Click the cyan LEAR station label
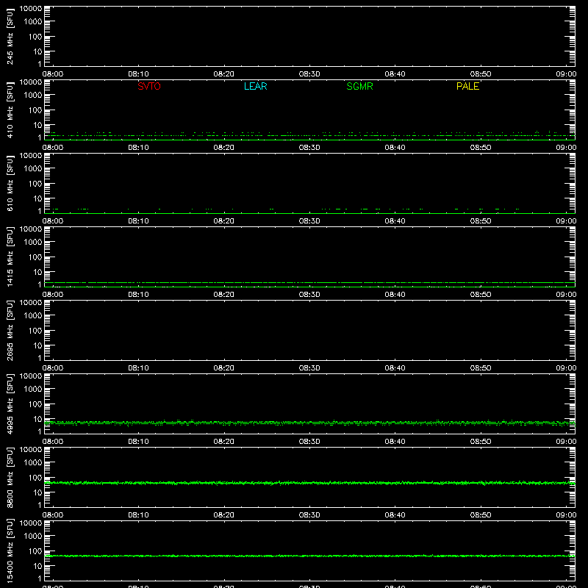Viewport: 588px width, 588px height. pyautogui.click(x=255, y=86)
